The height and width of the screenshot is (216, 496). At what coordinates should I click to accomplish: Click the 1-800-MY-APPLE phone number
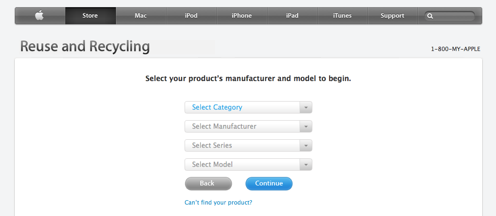coord(455,49)
